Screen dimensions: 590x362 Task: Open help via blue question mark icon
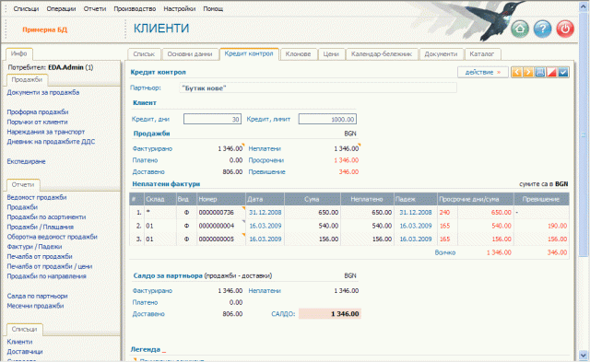tap(542, 29)
